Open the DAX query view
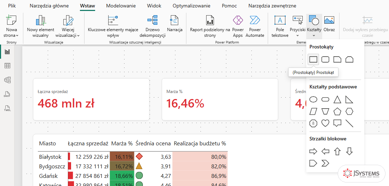Viewport: 389px width, 186px height. (7, 94)
